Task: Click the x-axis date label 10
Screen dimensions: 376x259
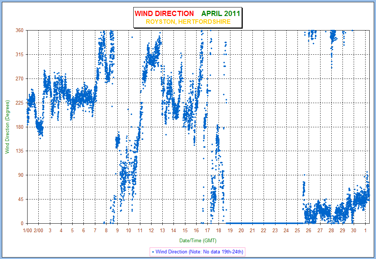Action: [x=128, y=230]
